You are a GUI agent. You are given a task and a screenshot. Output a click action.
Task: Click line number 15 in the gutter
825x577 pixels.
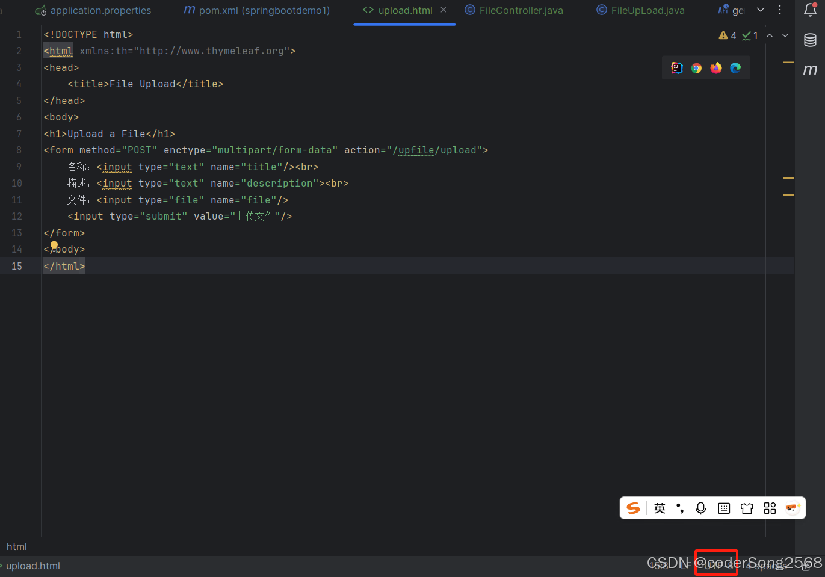coord(17,266)
